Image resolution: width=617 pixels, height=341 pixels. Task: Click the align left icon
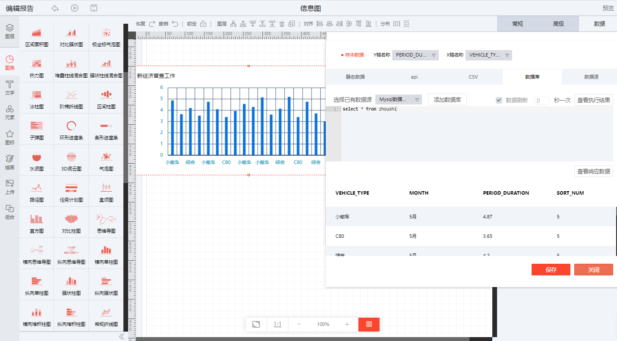point(320,24)
